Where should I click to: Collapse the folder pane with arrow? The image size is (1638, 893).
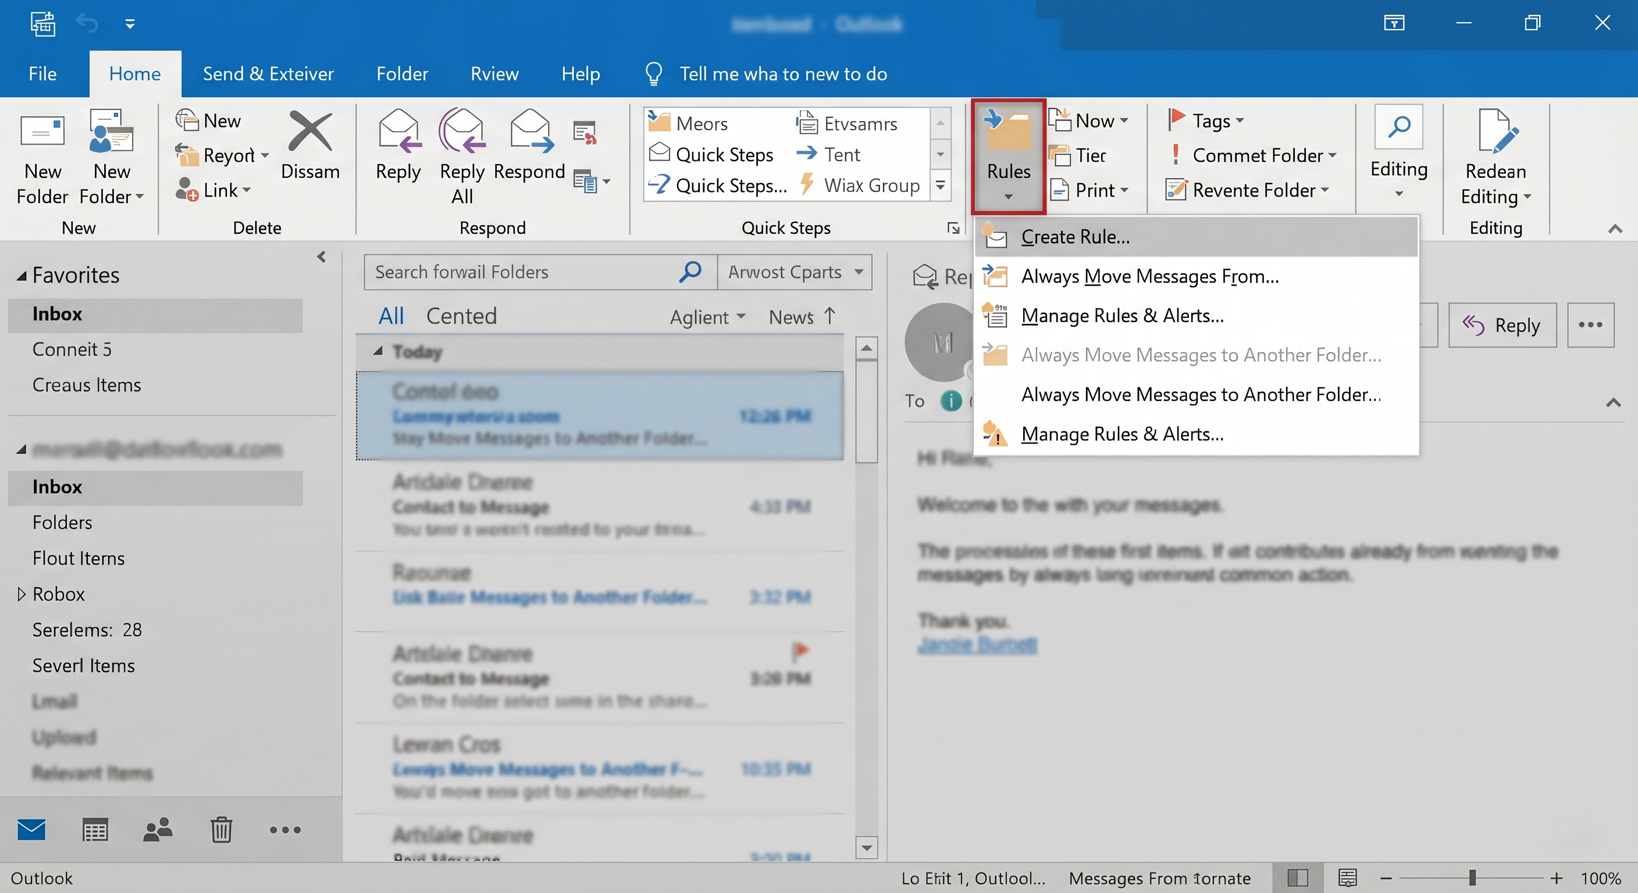coord(321,257)
